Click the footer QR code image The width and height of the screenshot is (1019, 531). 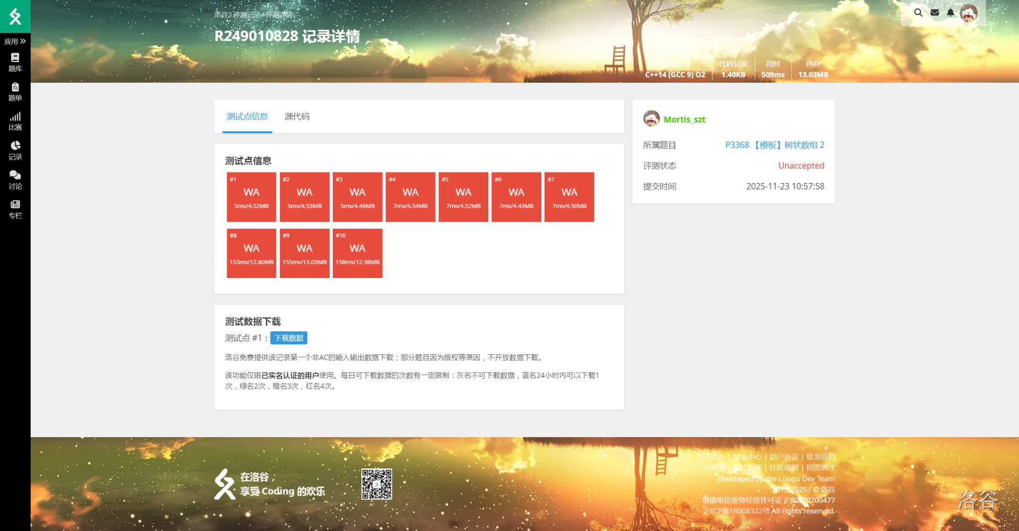pos(377,484)
